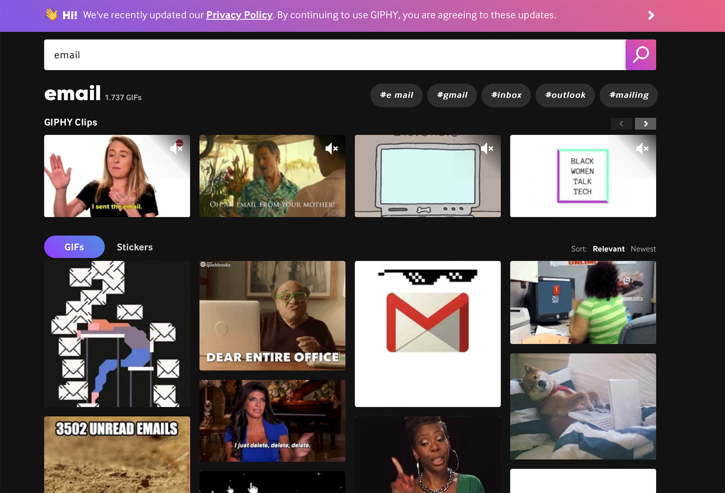Dismiss privacy banner using the right chevron

coord(651,15)
